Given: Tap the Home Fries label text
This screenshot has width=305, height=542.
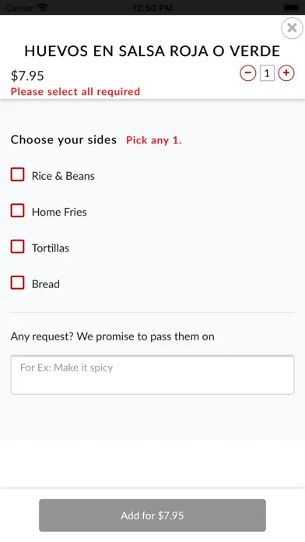Looking at the screenshot, I should [59, 212].
